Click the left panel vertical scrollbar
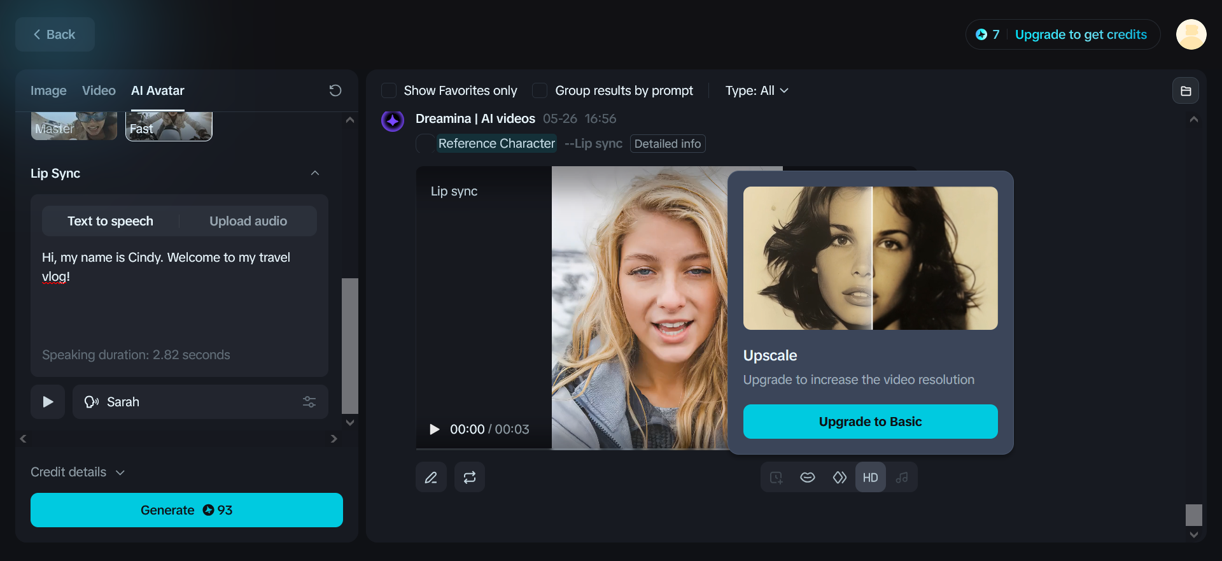 click(x=350, y=346)
